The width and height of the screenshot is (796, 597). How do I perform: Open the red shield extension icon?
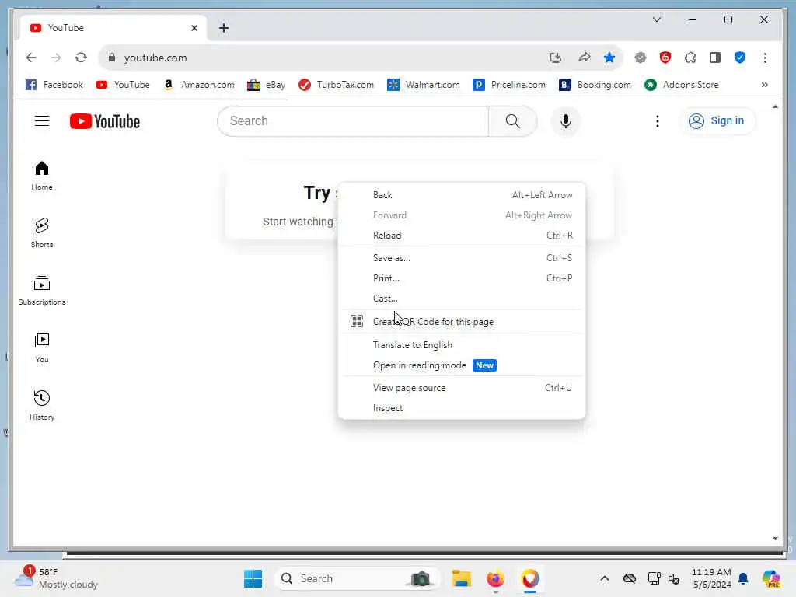665,58
